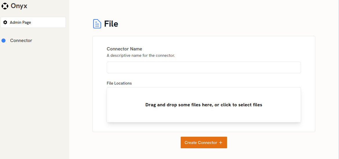Click the Onyx logo icon
Screen dimensions: 339x159
(5, 6)
